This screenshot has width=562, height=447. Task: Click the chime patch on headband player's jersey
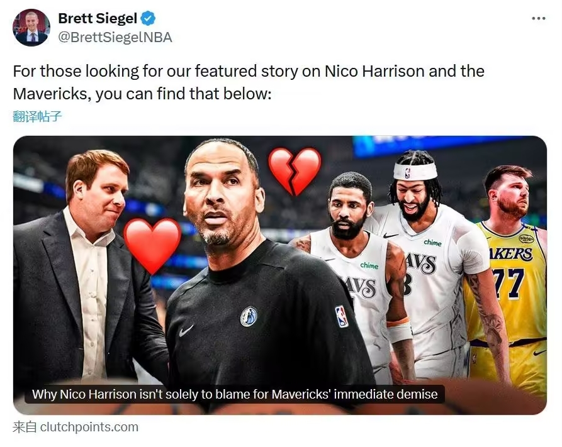click(x=432, y=242)
